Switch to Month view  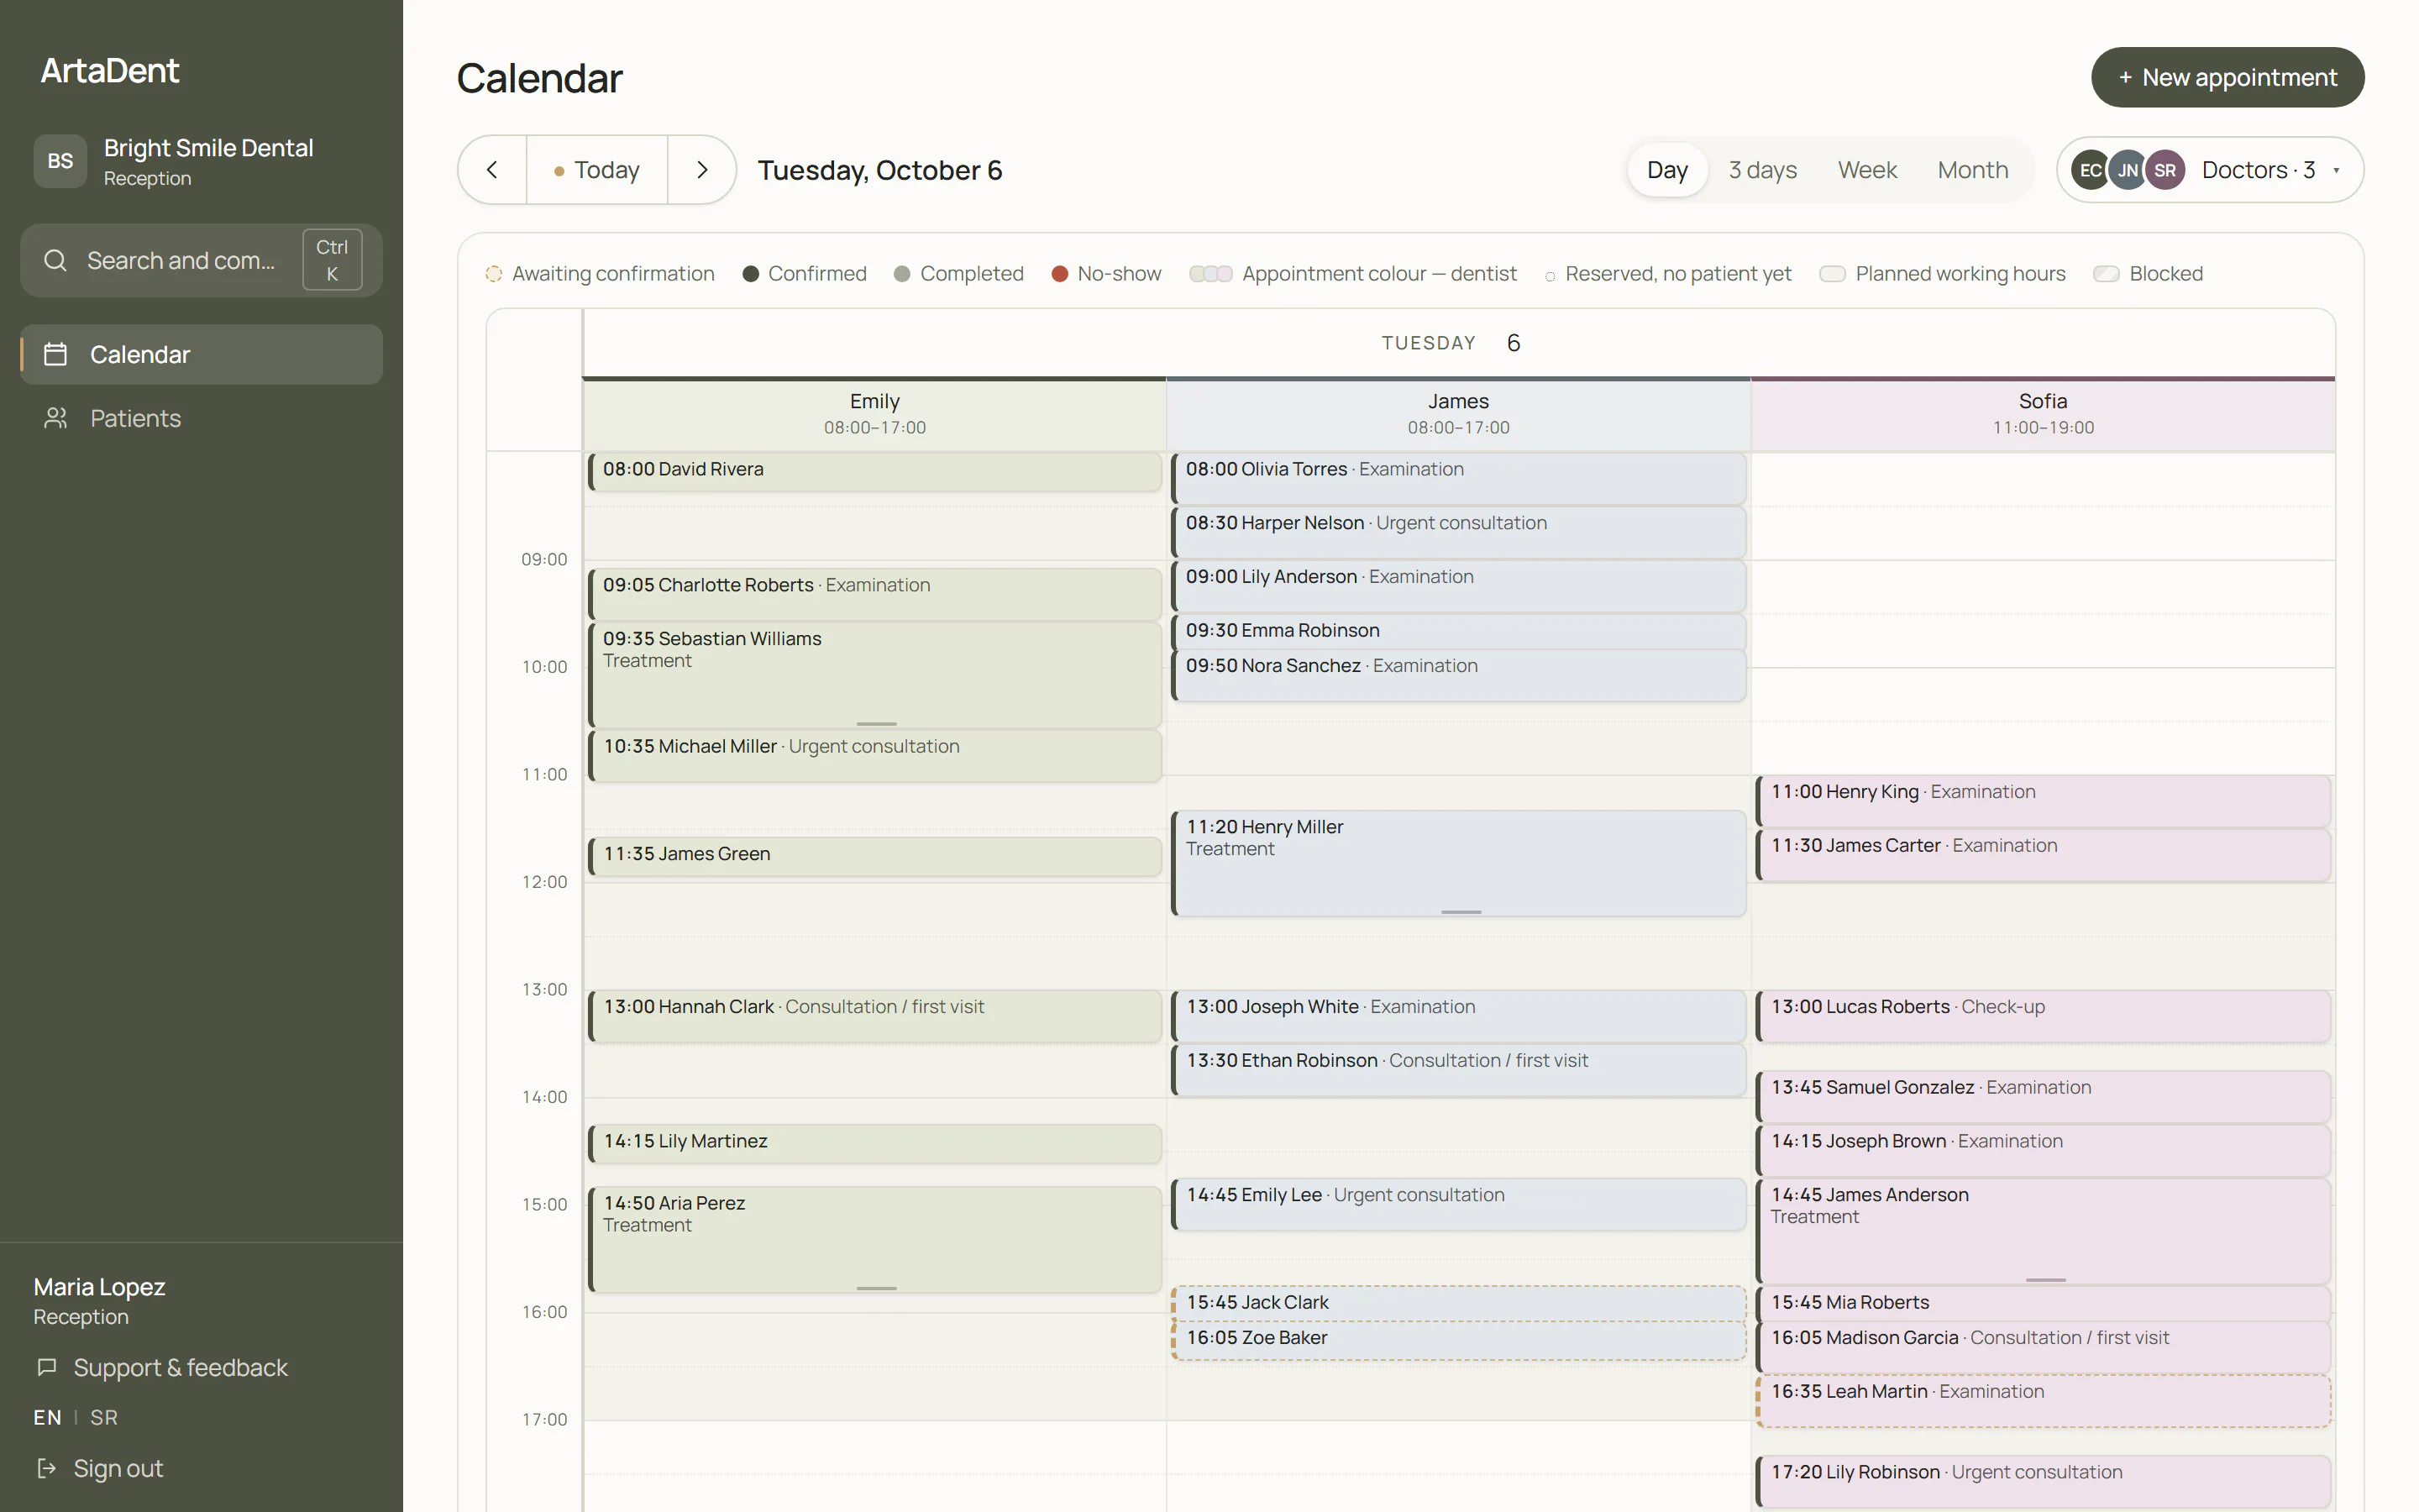pos(1972,170)
